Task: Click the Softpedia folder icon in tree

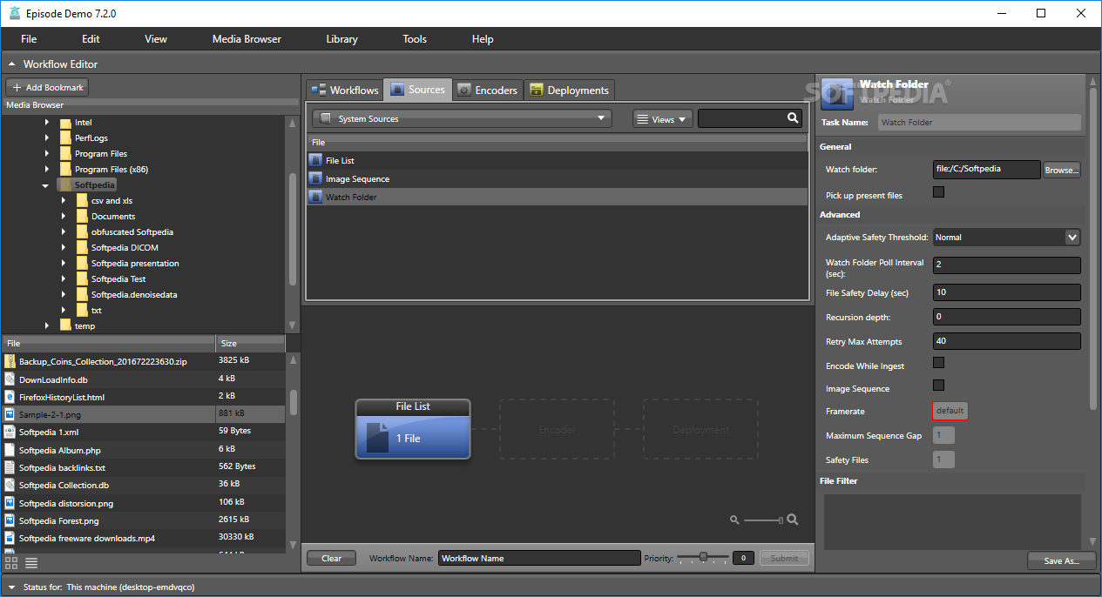Action: pos(65,185)
